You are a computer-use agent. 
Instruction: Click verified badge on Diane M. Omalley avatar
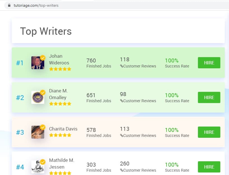(43, 92)
